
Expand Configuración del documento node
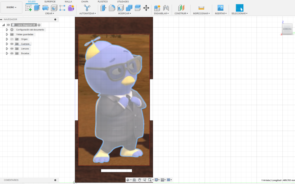7,30
